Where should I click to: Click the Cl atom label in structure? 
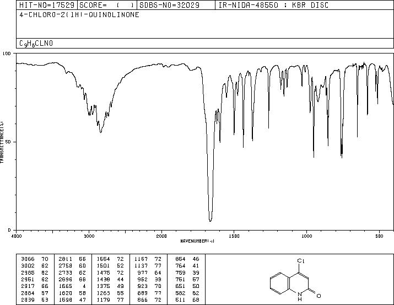pos(301,261)
